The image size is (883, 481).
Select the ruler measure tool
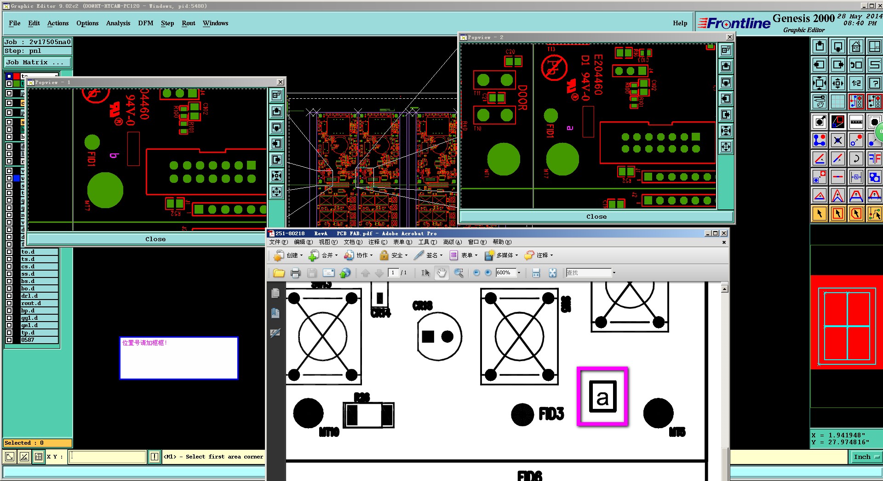pyautogui.click(x=856, y=122)
